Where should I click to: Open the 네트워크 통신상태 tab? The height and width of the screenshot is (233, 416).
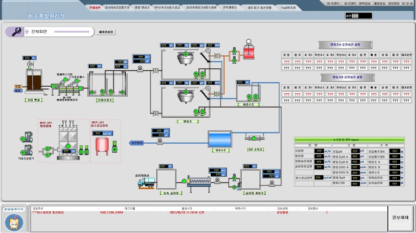coord(259,8)
